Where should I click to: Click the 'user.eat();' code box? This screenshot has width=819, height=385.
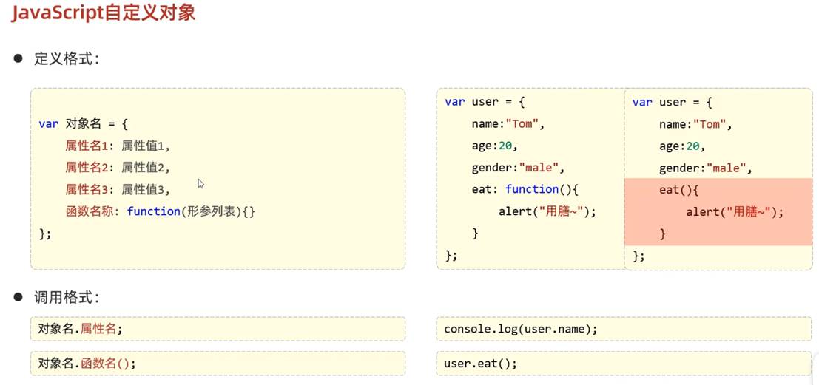[x=624, y=364]
